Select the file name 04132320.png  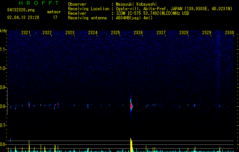(21, 10)
